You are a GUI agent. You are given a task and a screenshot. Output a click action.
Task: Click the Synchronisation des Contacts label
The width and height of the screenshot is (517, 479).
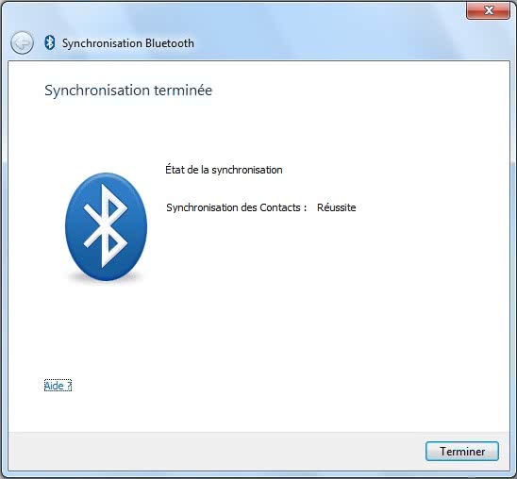[x=237, y=207]
